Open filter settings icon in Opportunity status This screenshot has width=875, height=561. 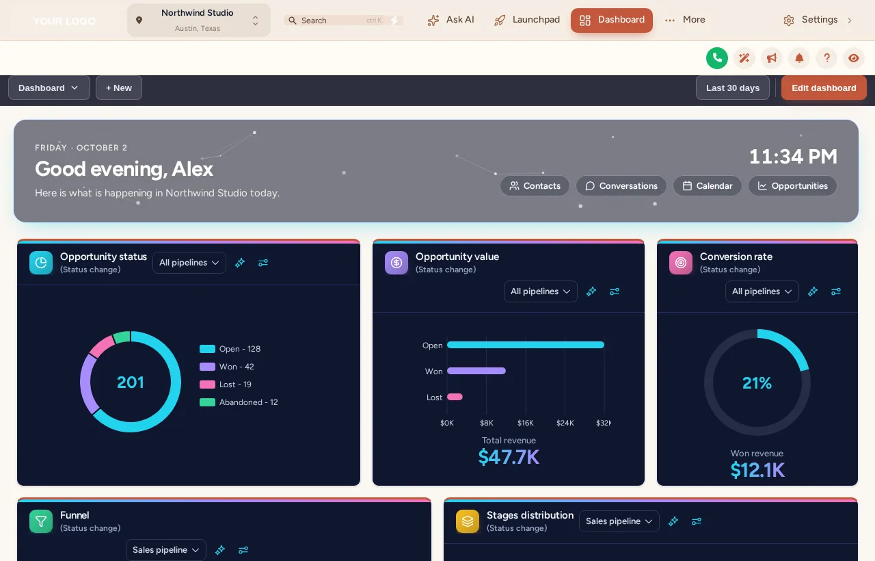[263, 263]
